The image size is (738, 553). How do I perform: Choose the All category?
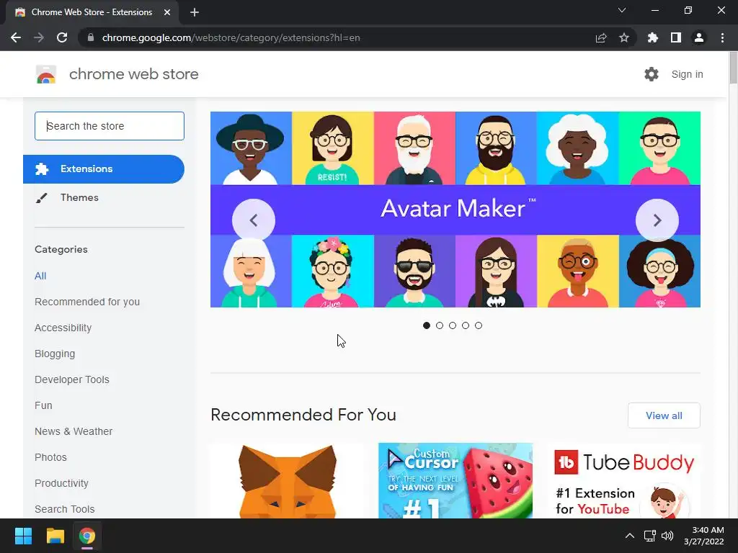pos(40,276)
